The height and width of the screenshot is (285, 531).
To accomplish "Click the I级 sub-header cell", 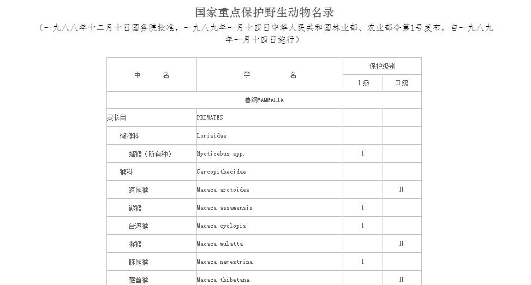I will tap(363, 83).
